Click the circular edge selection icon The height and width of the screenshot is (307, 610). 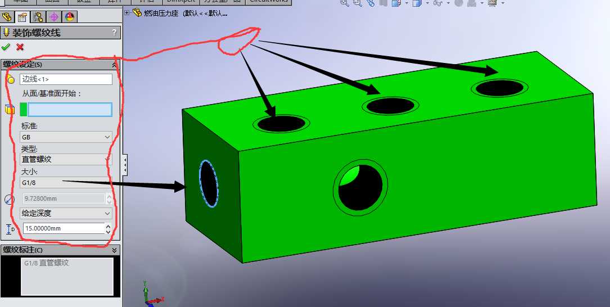(x=11, y=80)
